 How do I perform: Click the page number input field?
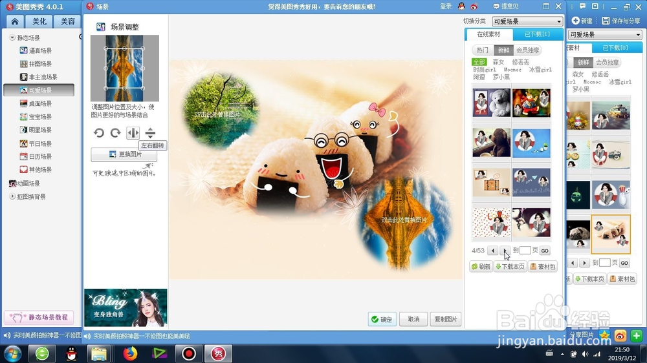pos(525,251)
